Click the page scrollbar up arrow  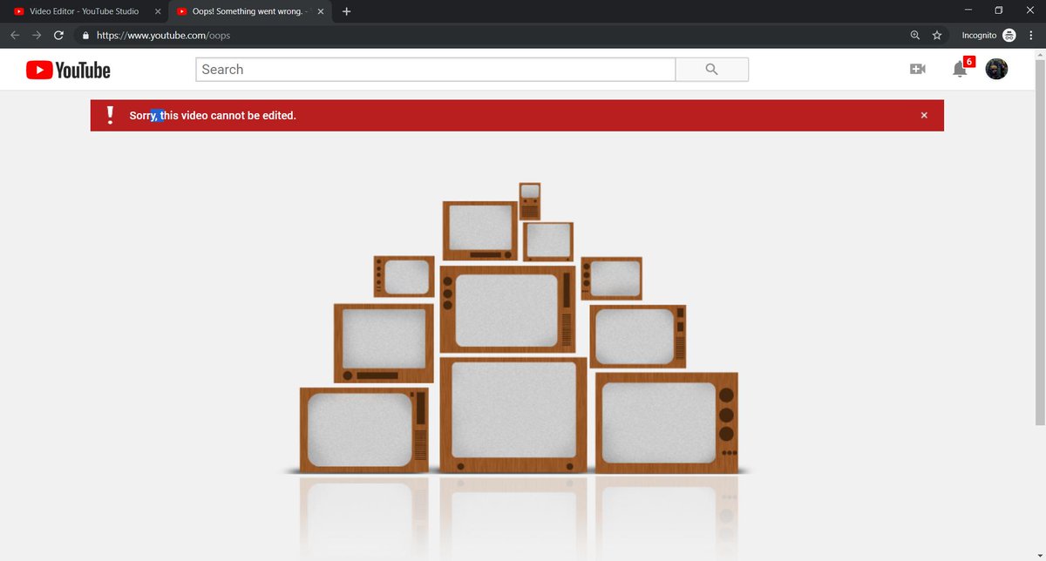point(1039,53)
